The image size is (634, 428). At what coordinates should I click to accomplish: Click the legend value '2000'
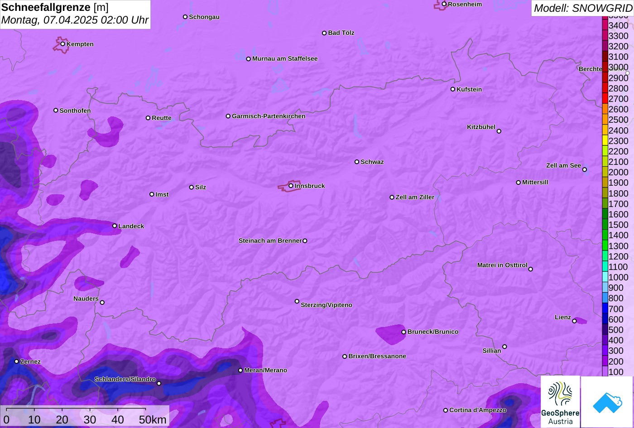pos(618,172)
